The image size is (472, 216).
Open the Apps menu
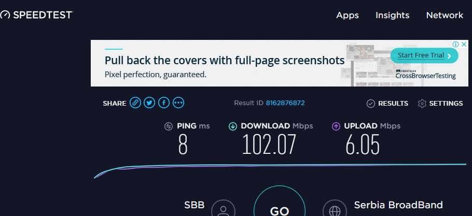click(x=348, y=15)
